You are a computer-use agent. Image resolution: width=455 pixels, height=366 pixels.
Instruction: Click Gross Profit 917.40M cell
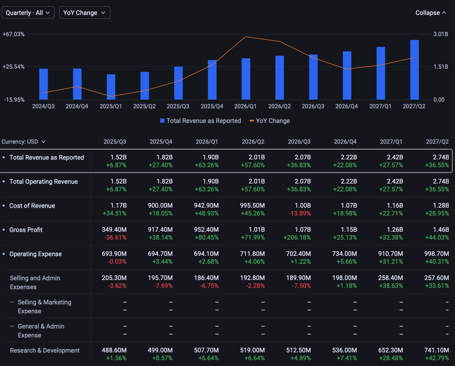click(x=160, y=230)
